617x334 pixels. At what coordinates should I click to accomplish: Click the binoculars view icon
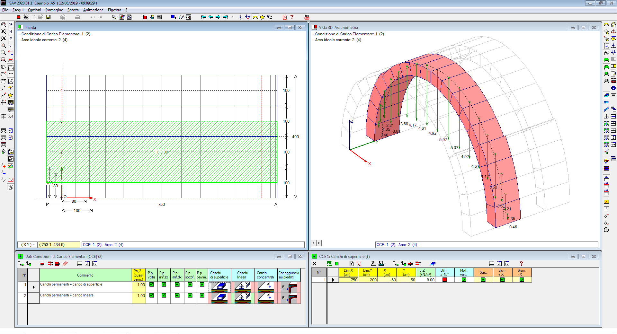pyautogui.click(x=181, y=17)
